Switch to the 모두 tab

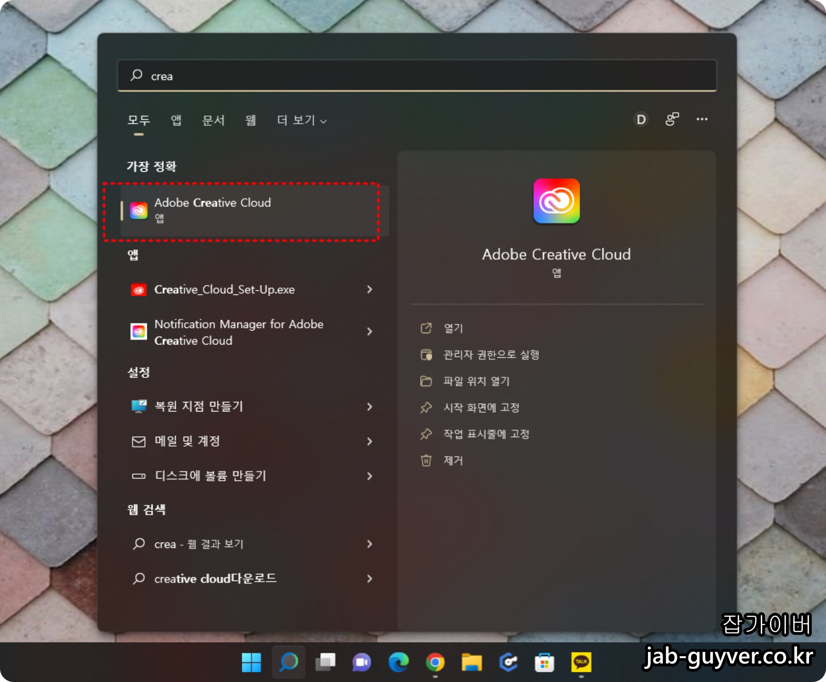click(x=139, y=120)
